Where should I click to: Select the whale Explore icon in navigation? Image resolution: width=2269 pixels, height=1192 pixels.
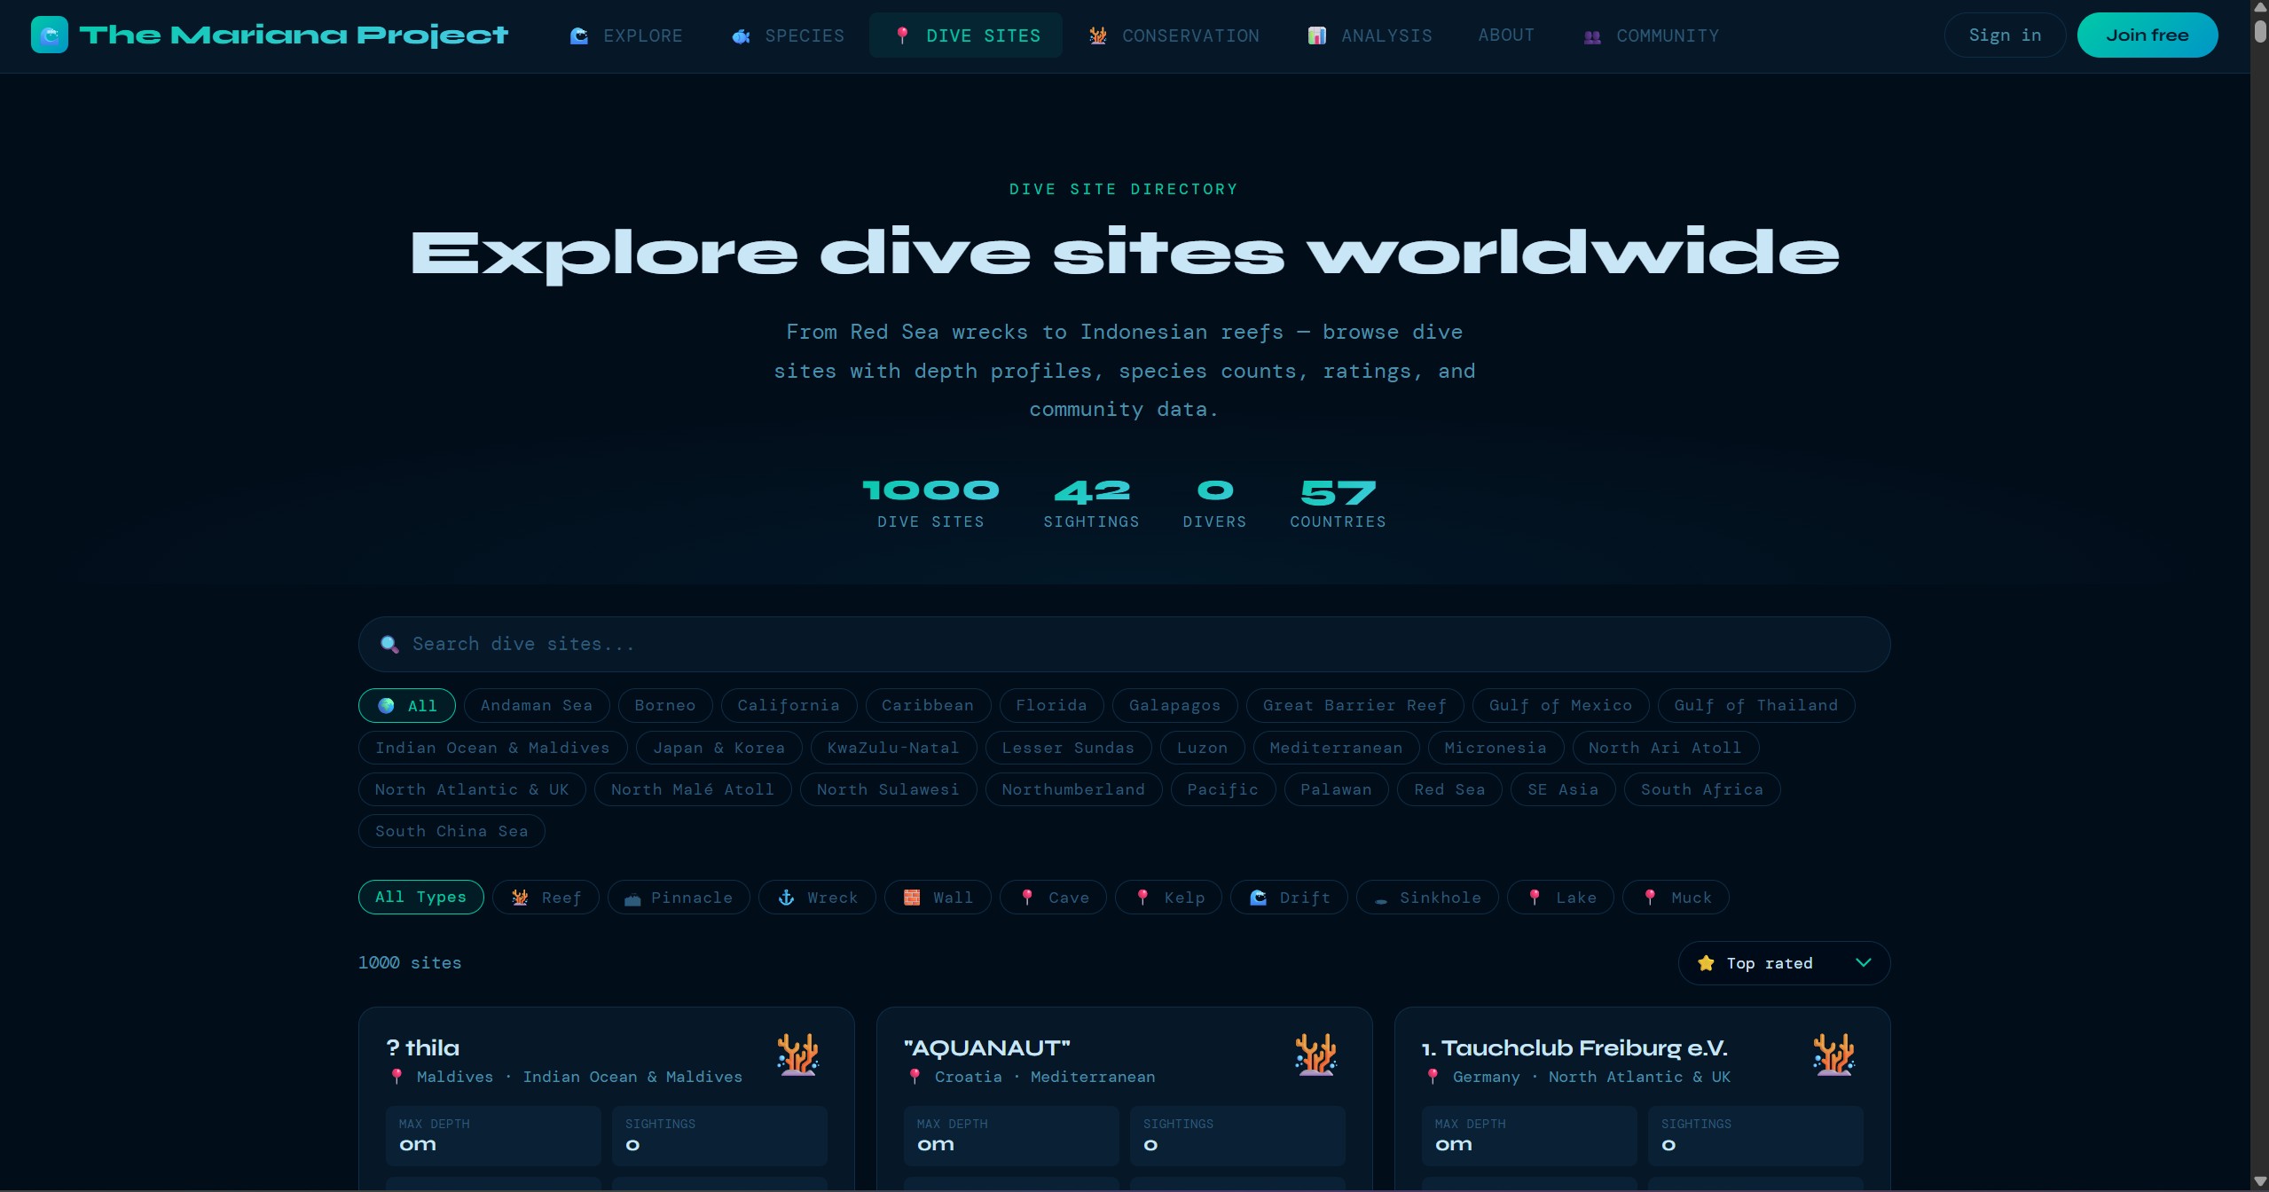pos(579,35)
